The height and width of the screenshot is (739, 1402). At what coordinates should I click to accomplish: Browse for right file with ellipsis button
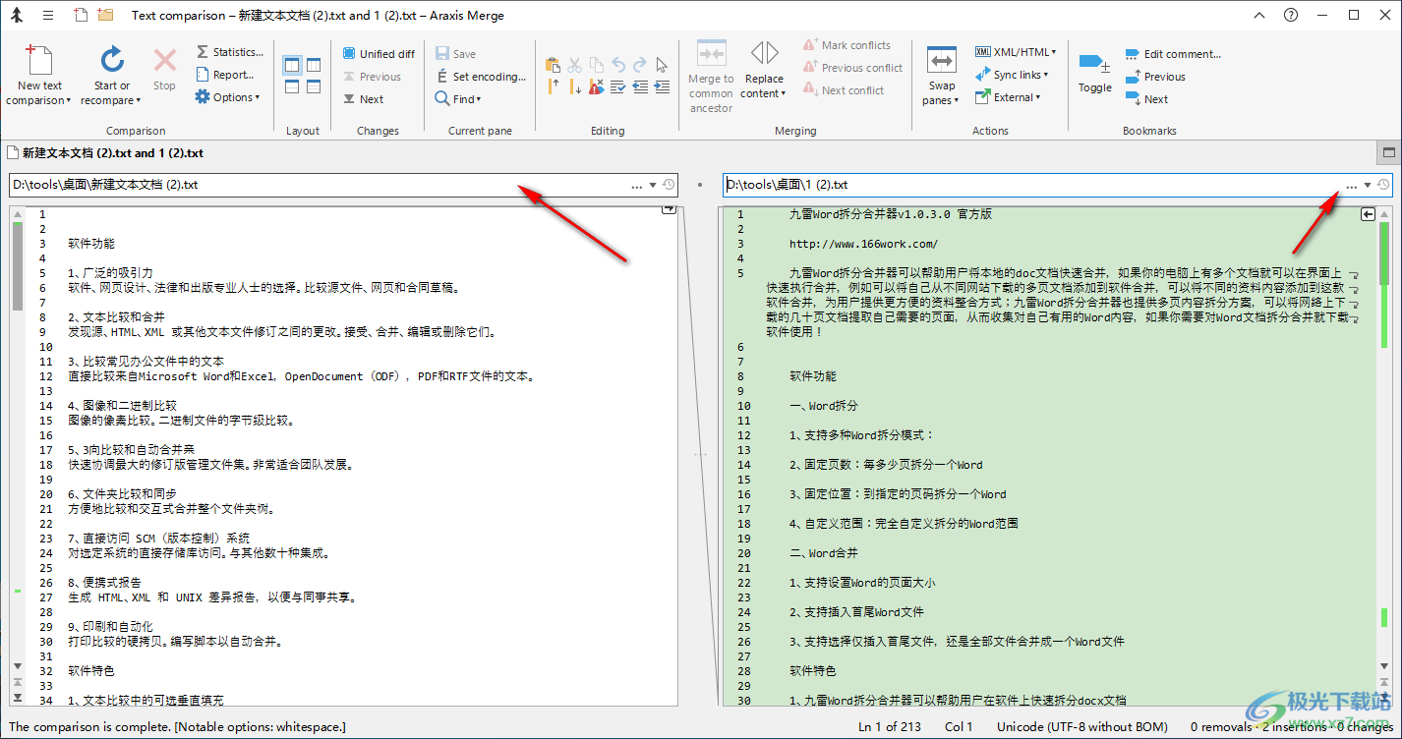point(1352,185)
